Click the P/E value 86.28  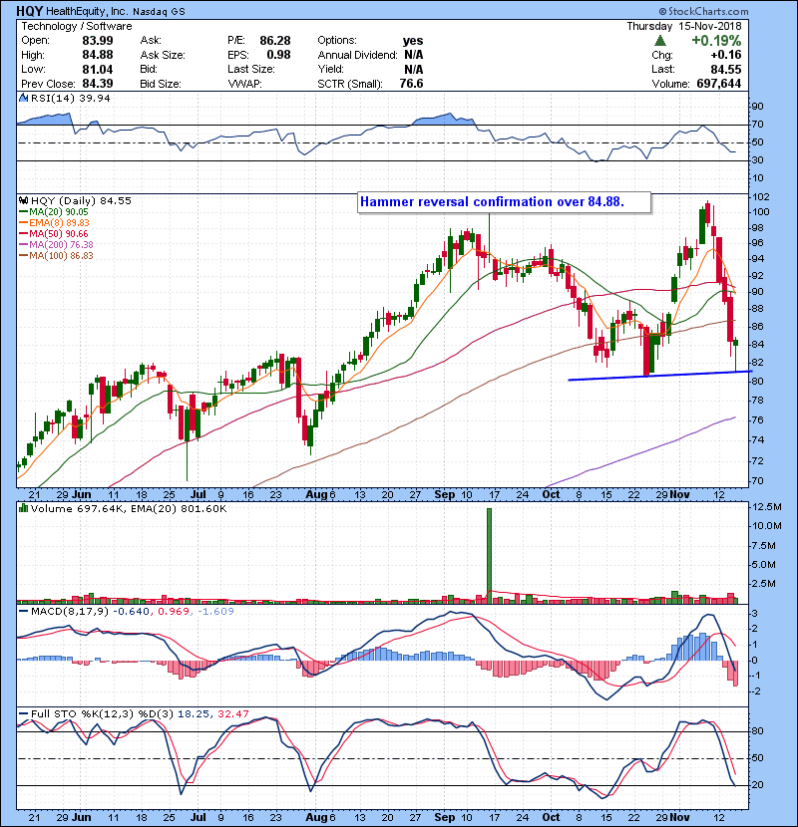coord(274,41)
